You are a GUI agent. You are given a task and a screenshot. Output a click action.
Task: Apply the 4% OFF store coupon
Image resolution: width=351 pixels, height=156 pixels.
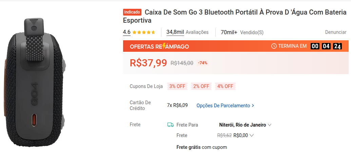(x=225, y=86)
